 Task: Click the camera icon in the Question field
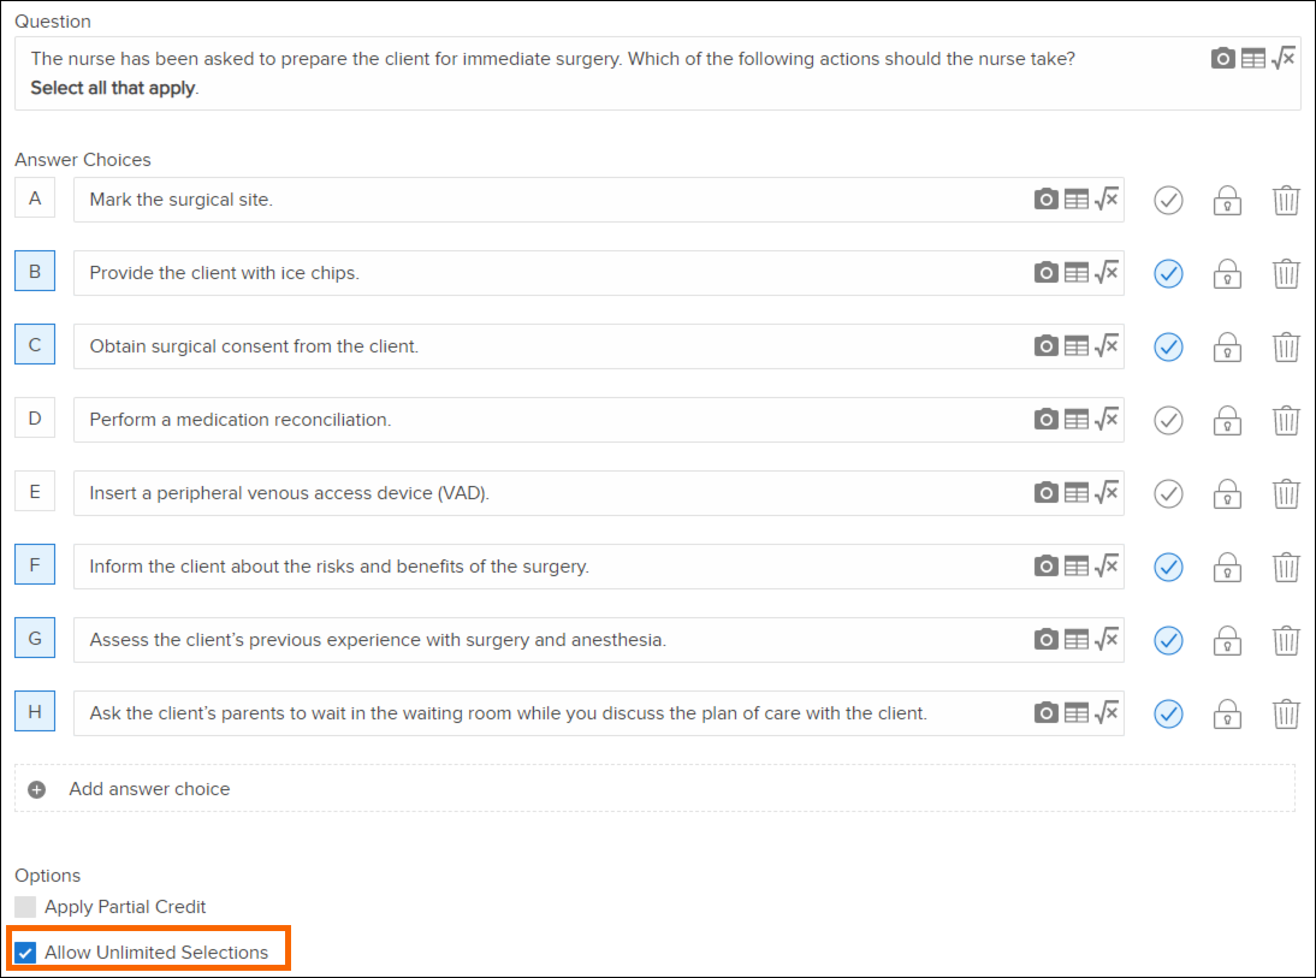tap(1223, 59)
